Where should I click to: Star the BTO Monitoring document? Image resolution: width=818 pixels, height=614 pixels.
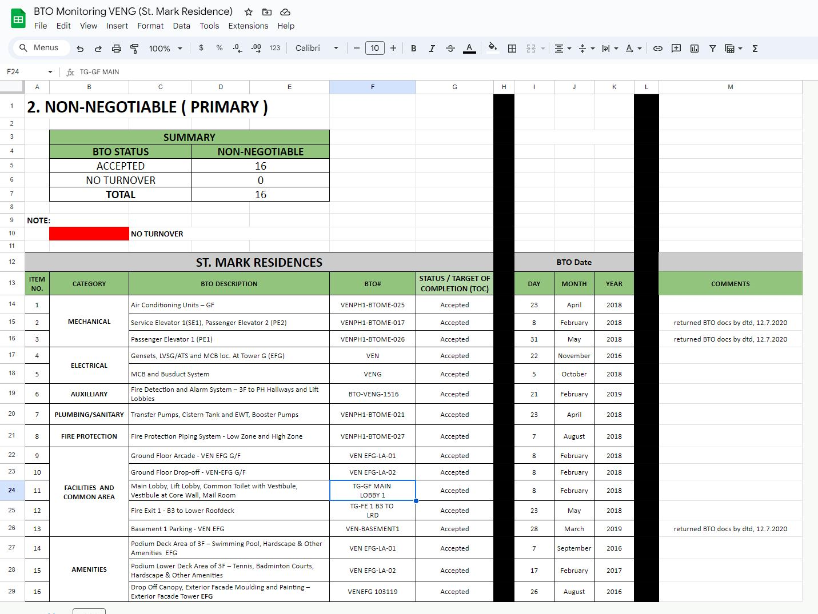coord(249,12)
